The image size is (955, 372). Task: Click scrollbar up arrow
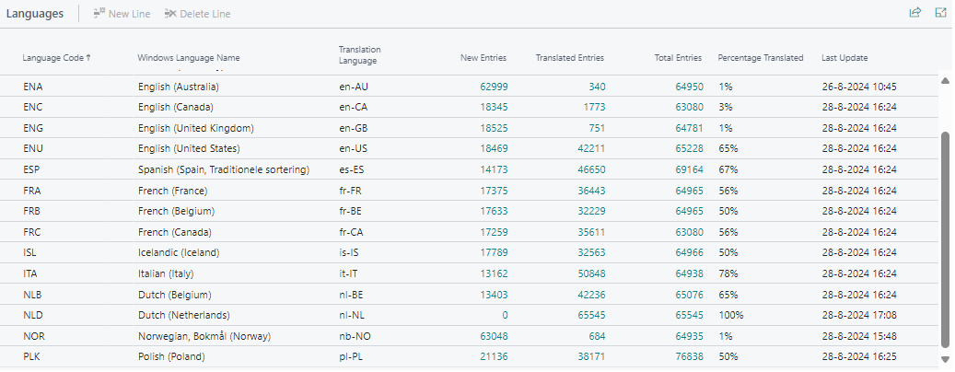point(944,81)
